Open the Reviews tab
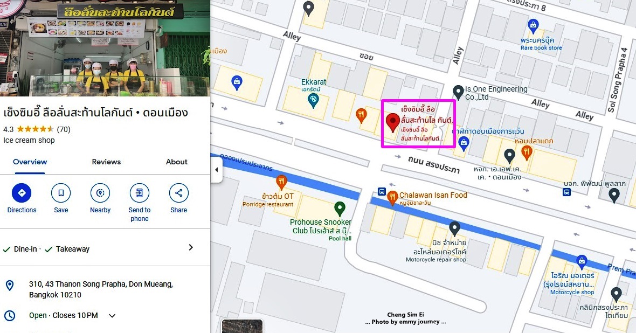 point(106,162)
